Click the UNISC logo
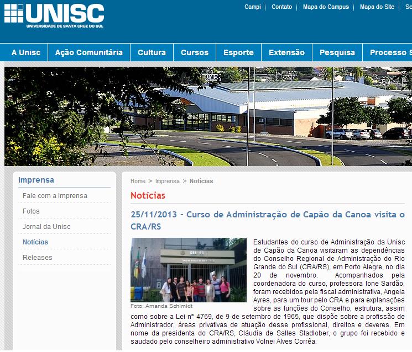This screenshot has height=352, width=412. click(54, 16)
